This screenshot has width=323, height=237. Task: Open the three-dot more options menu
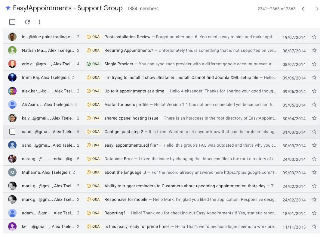[39, 22]
